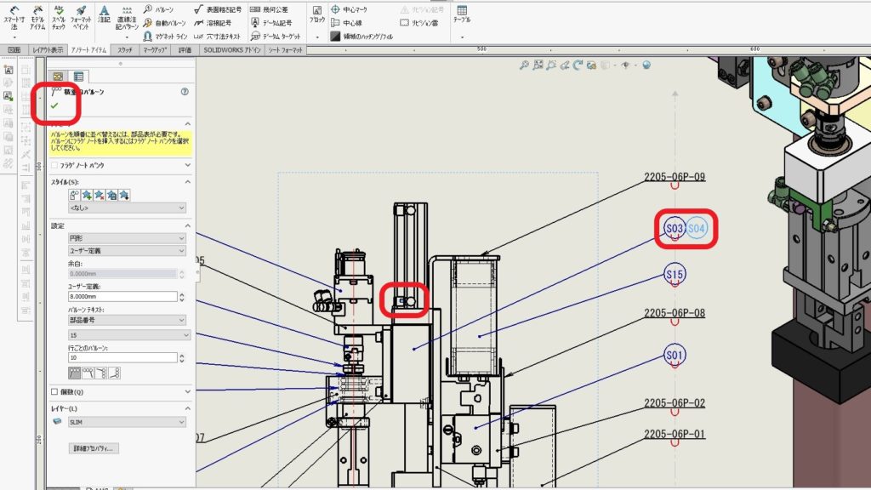The image size is (871, 490).
Task: Toggle the 個数(Q) quantity checkbox
Action: (56, 392)
